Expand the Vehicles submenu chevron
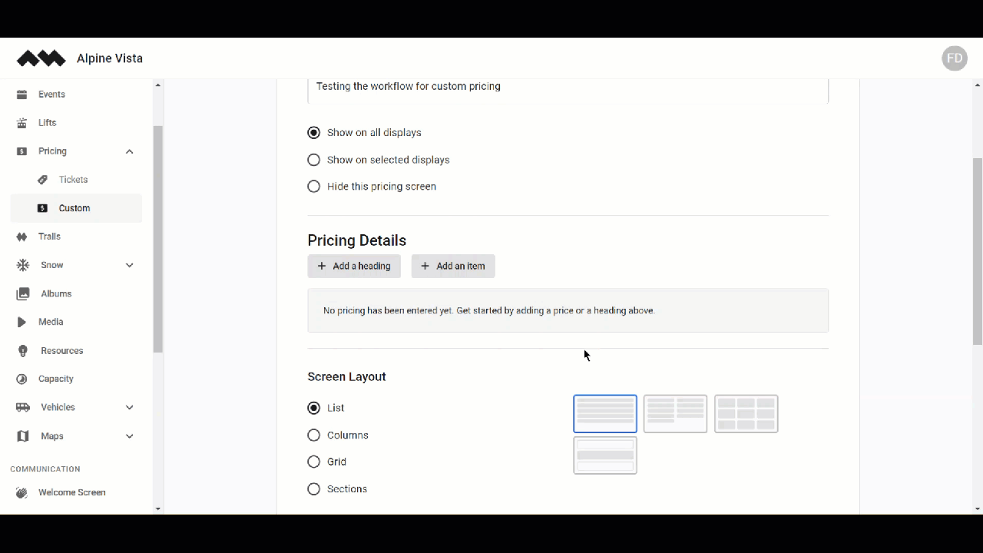 (129, 407)
